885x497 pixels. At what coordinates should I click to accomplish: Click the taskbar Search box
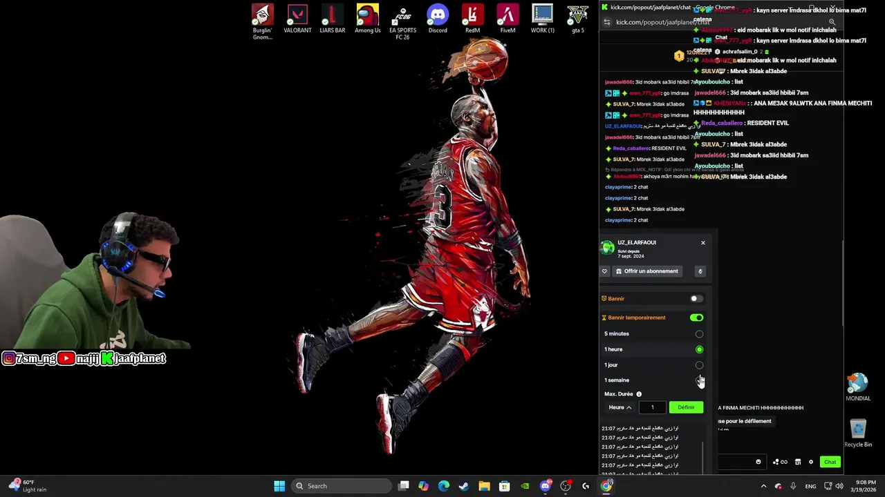(340, 486)
